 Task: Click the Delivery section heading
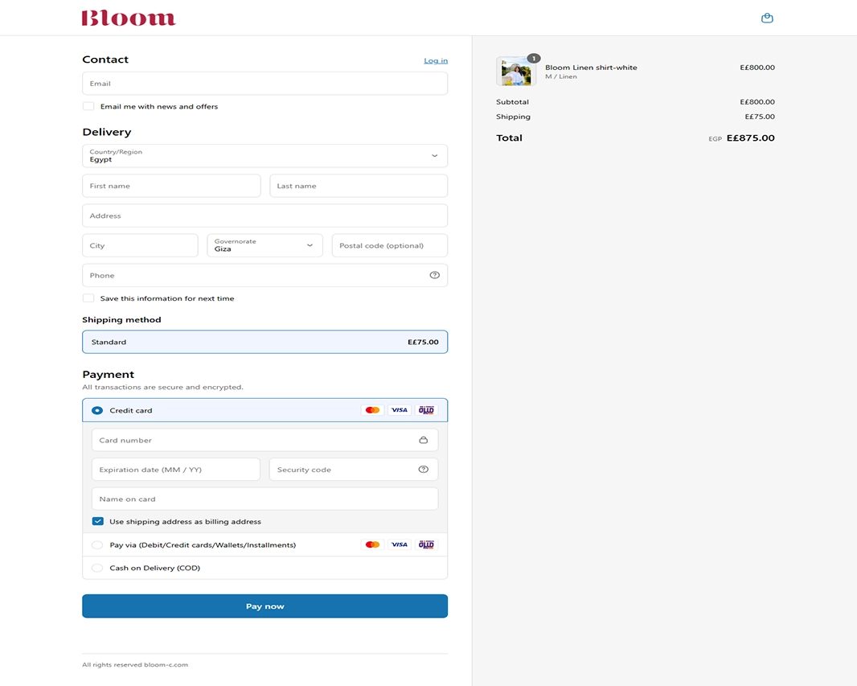tap(107, 132)
